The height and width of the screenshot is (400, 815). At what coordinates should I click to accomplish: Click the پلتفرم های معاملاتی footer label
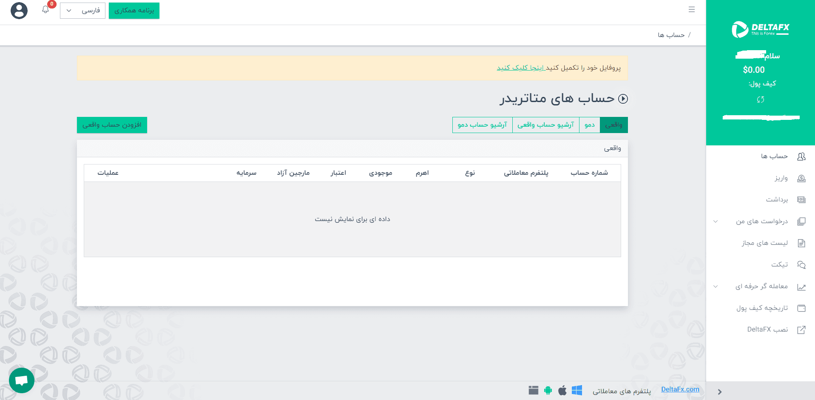click(622, 391)
